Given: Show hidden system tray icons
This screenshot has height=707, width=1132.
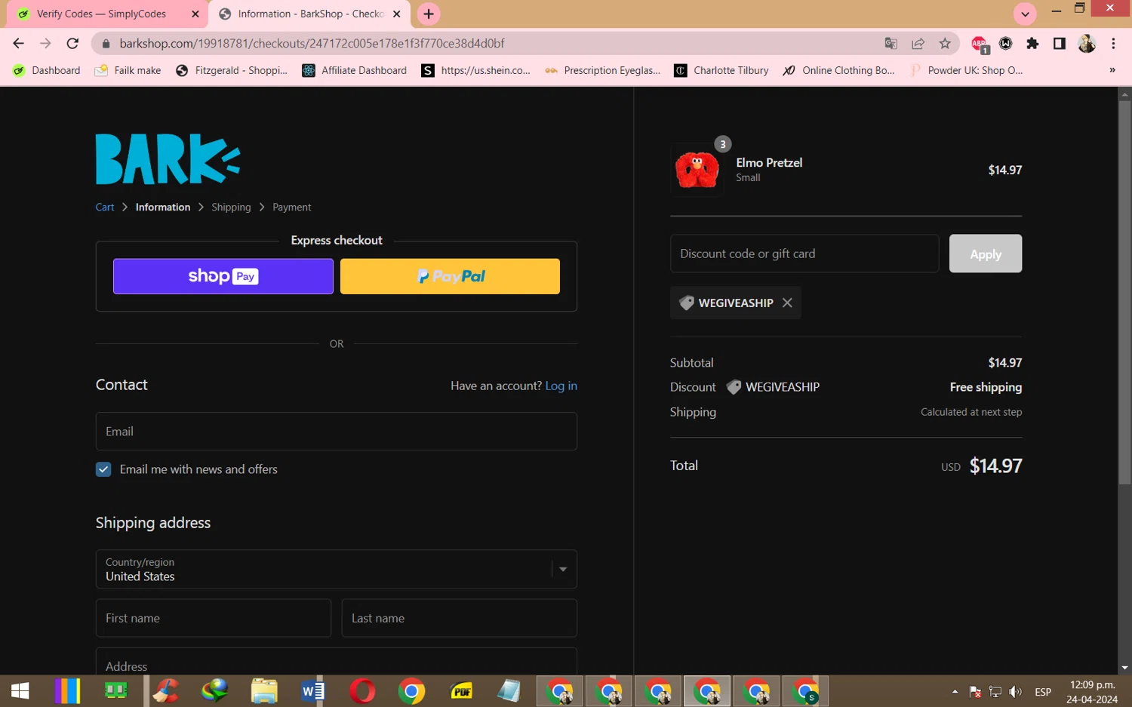Looking at the screenshot, I should pyautogui.click(x=955, y=692).
